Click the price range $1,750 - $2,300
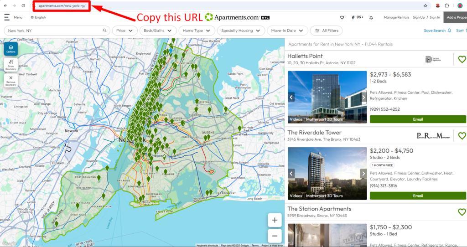The image size is (467, 247). click(x=390, y=227)
